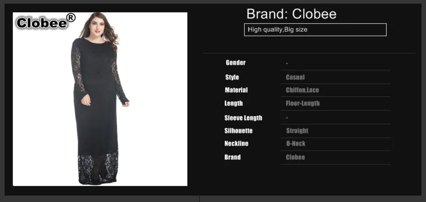
Task: Open the black lace dress product image
Action: (100, 99)
